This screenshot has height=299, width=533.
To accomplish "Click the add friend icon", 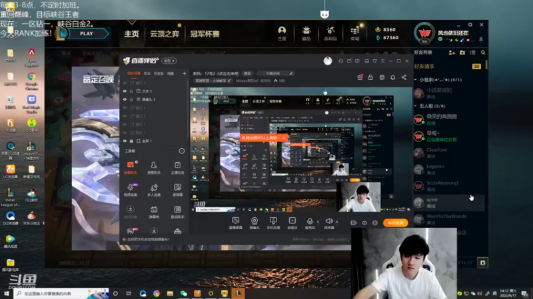I will pos(452,52).
